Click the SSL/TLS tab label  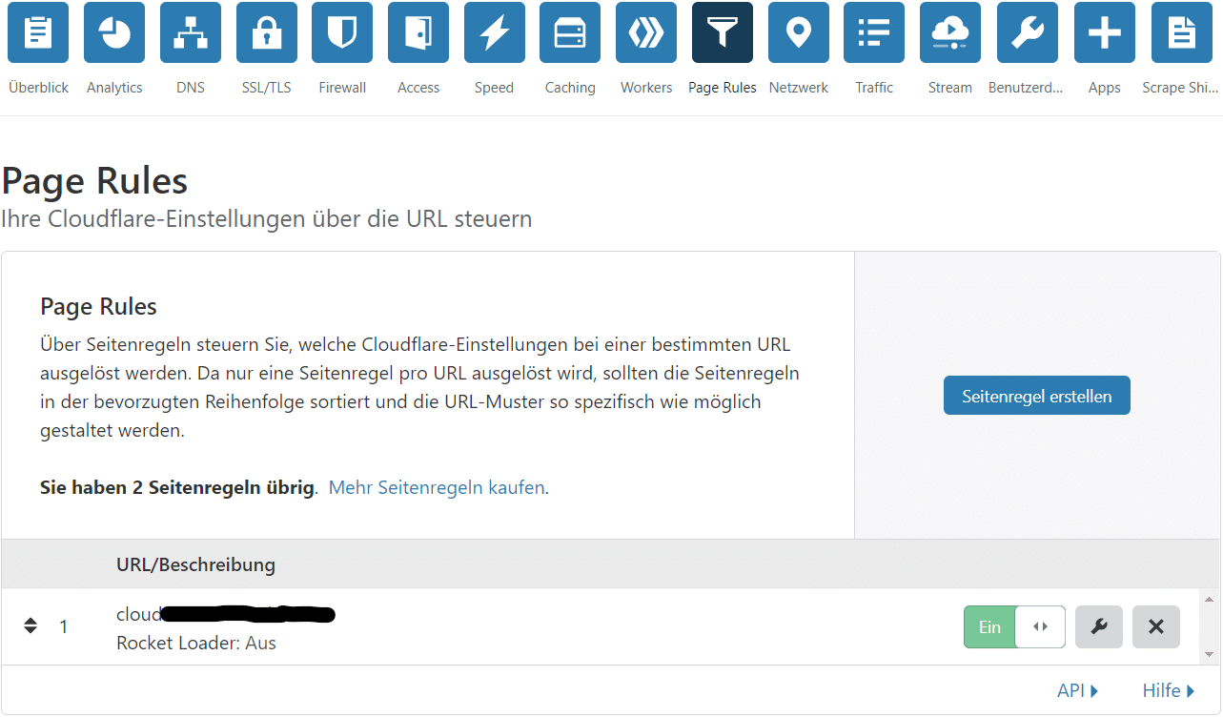(x=267, y=88)
